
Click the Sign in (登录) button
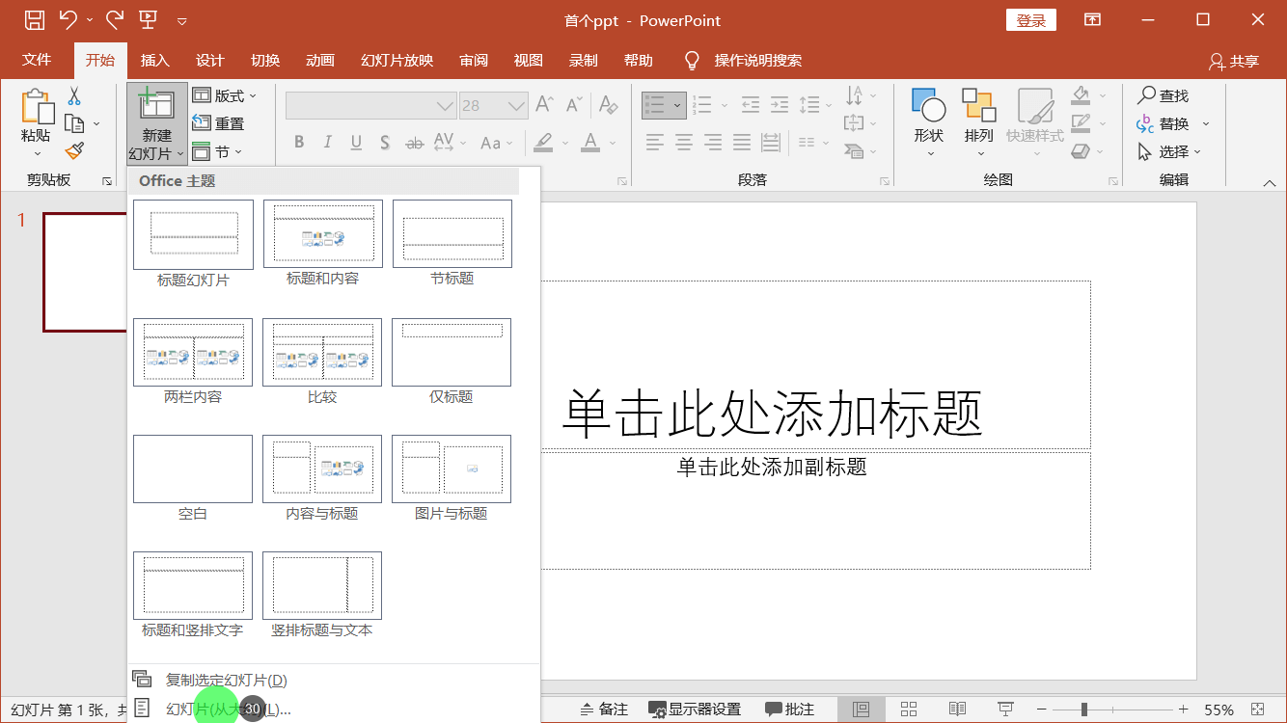coord(1031,20)
